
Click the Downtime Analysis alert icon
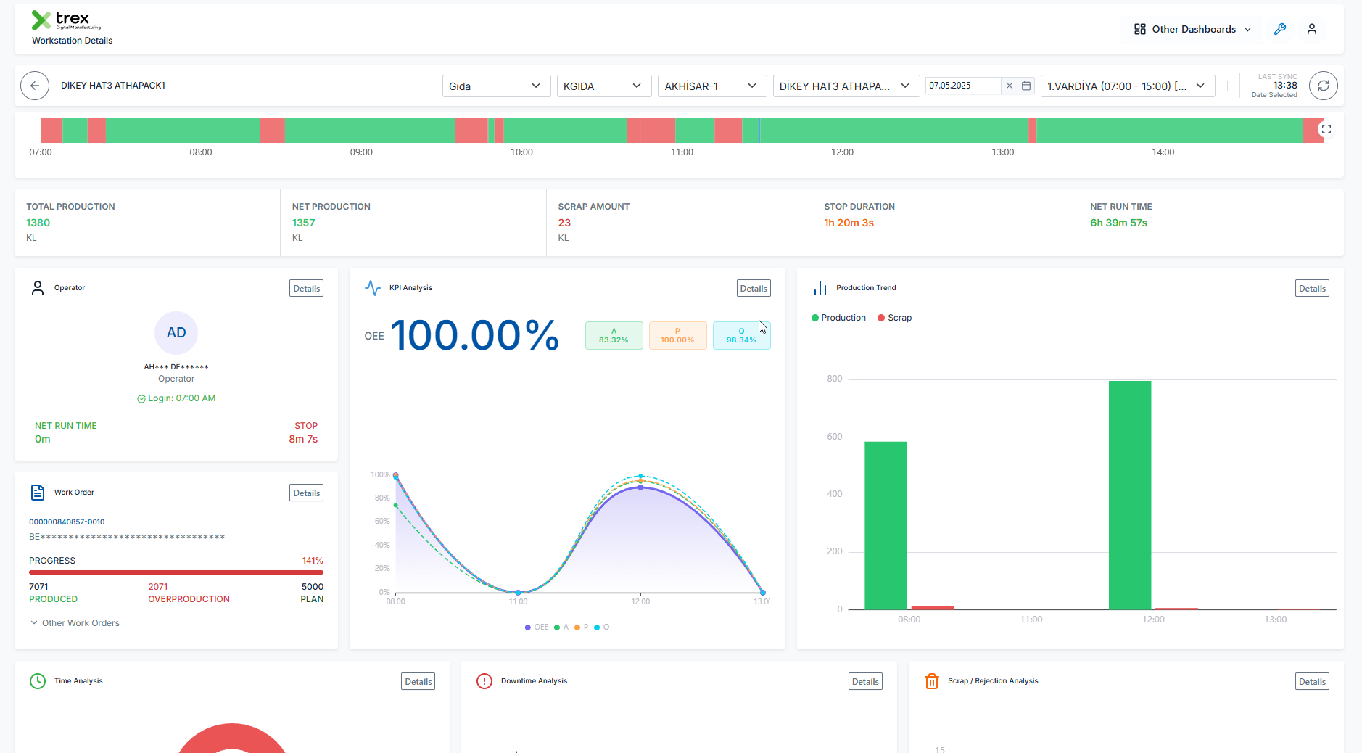click(484, 681)
